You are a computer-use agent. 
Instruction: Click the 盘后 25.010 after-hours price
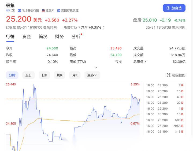pyautogui.click(x=145, y=20)
